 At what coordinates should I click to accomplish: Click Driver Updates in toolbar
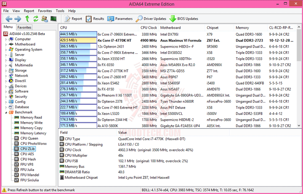151,19
